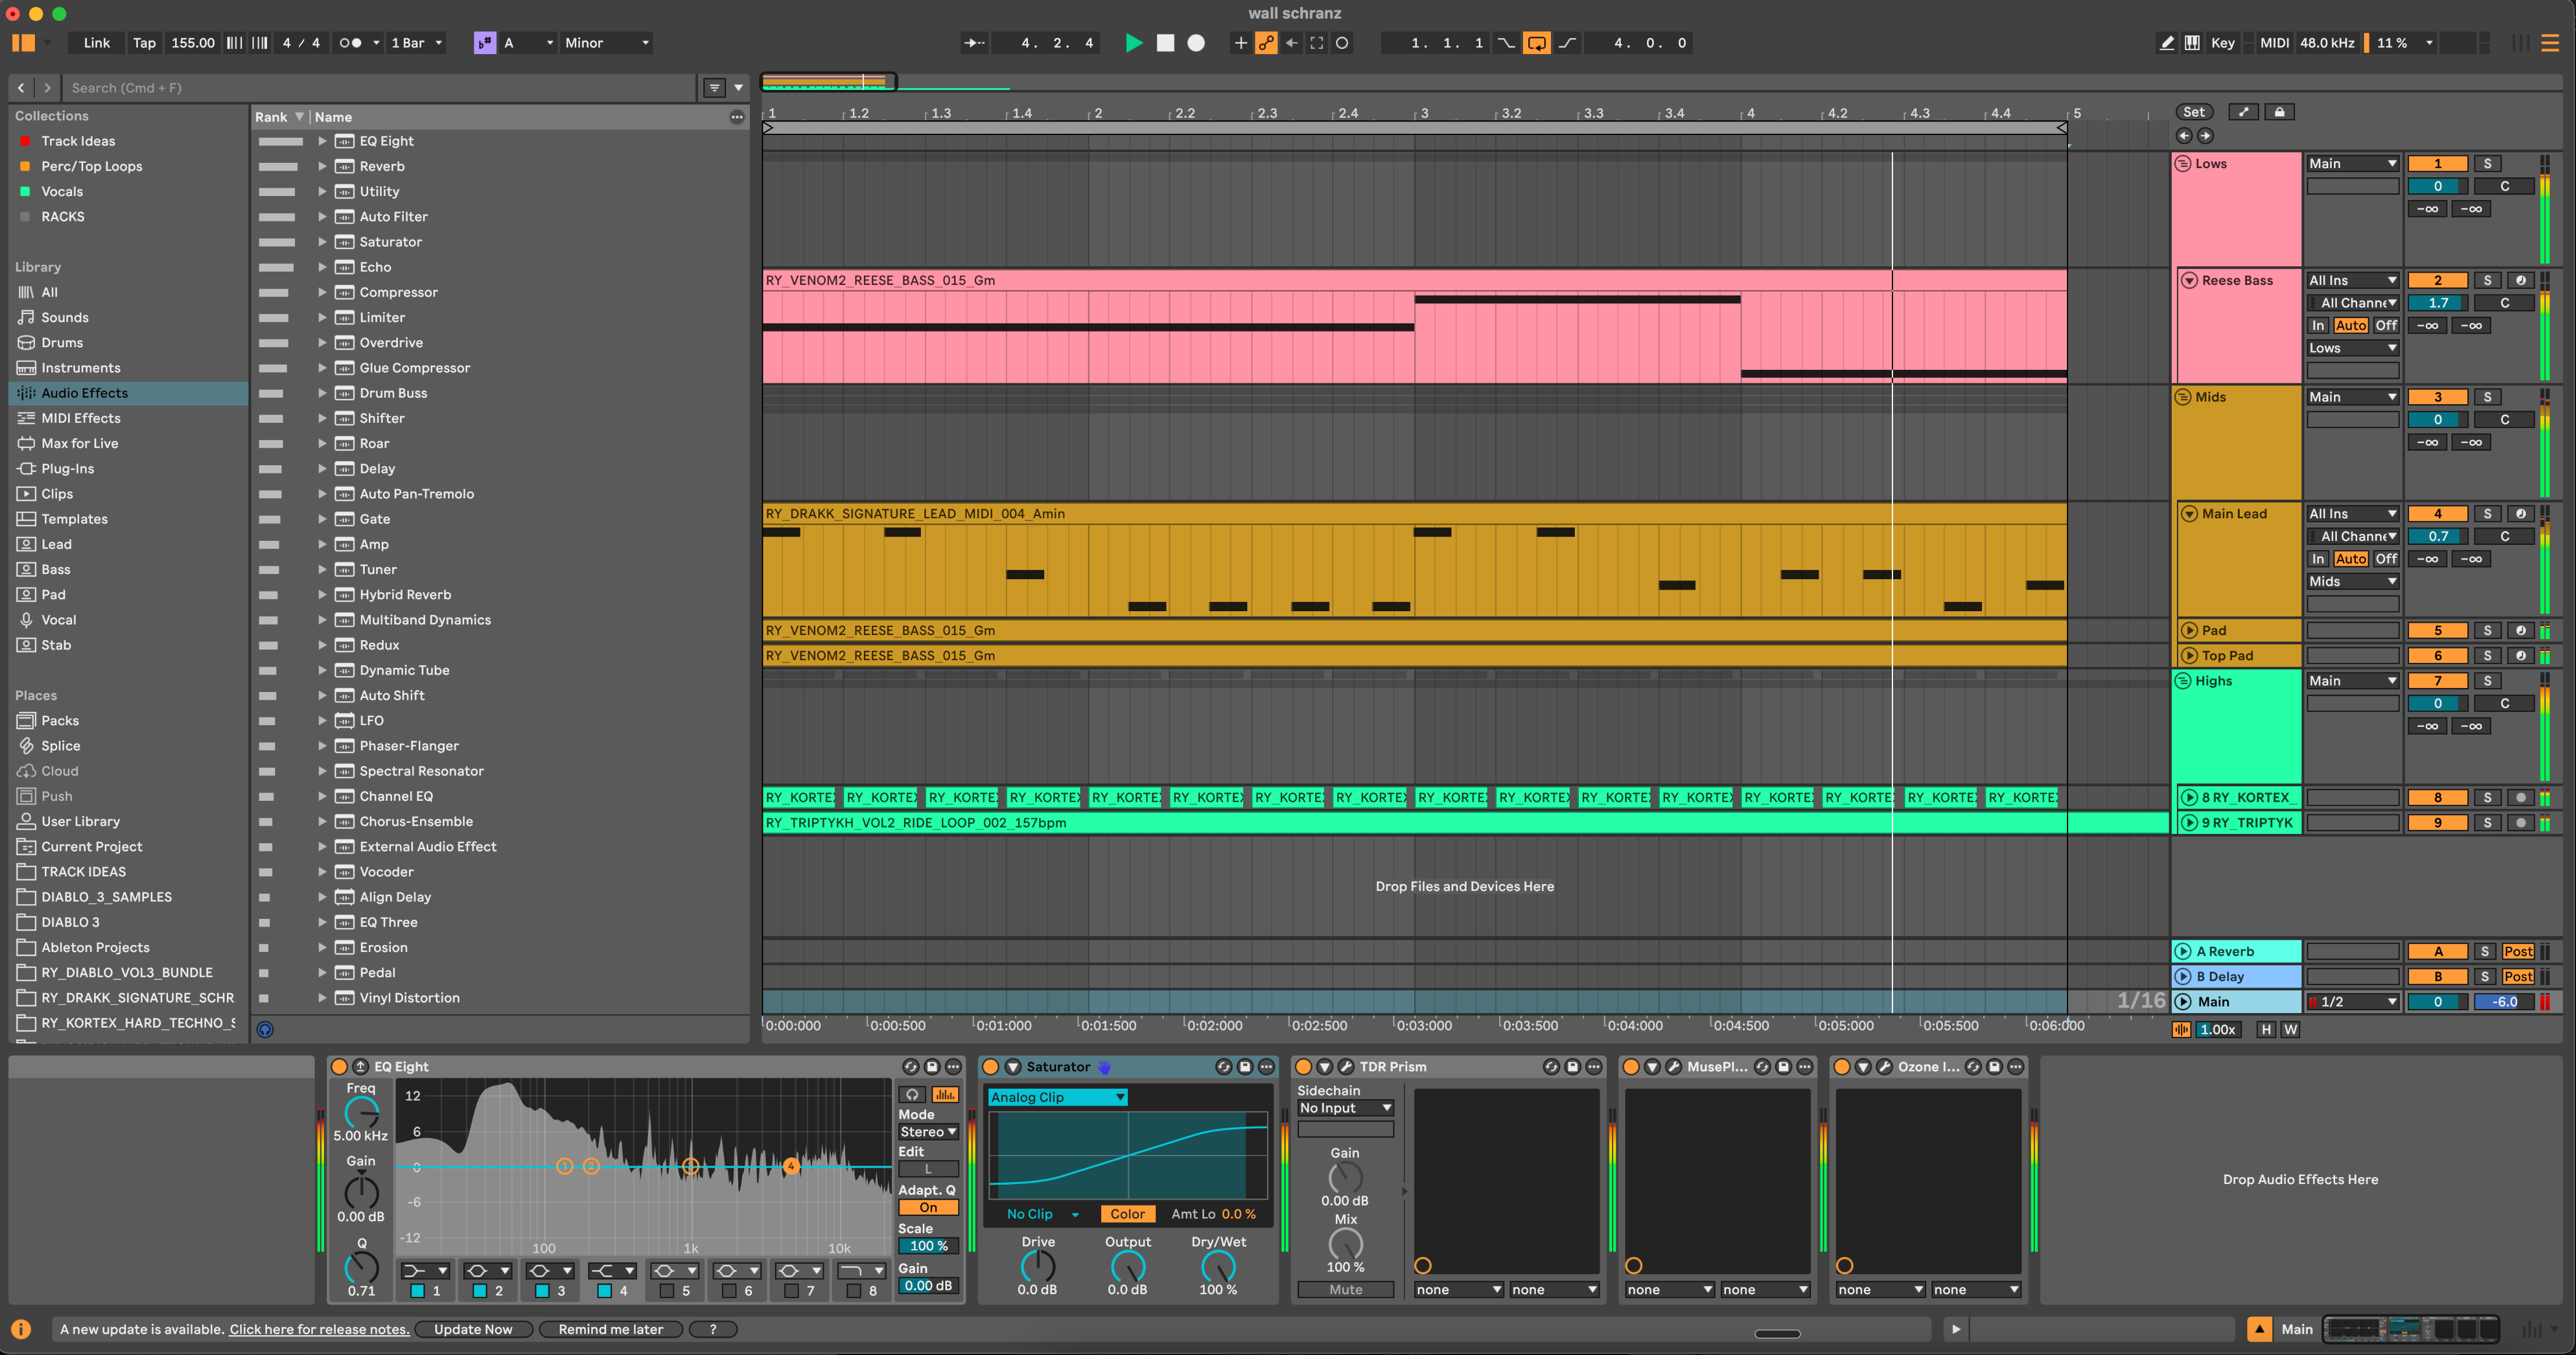Toggle Post button on A Reverb
Screen dimensions: 2576x1355
[2518, 951]
